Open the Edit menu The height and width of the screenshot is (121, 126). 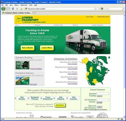7,5
